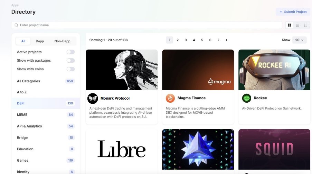The height and width of the screenshot is (174, 312).
Task: Click the Monark Protocol title
Action: pyautogui.click(x=115, y=99)
